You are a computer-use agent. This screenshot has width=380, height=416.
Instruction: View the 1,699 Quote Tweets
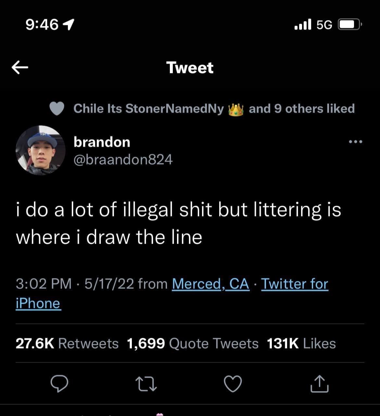click(x=193, y=344)
